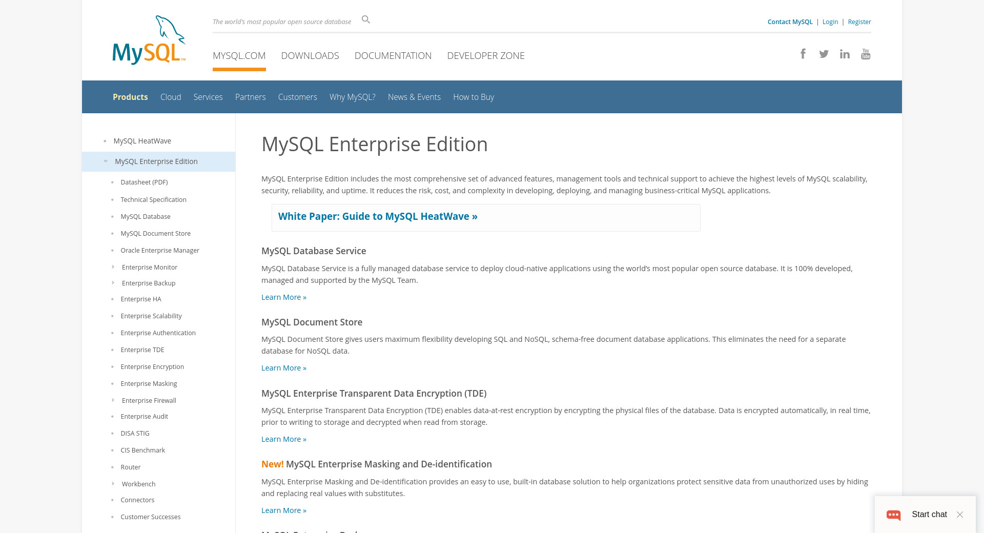
Task: Dismiss the Start chat widget
Action: (960, 515)
